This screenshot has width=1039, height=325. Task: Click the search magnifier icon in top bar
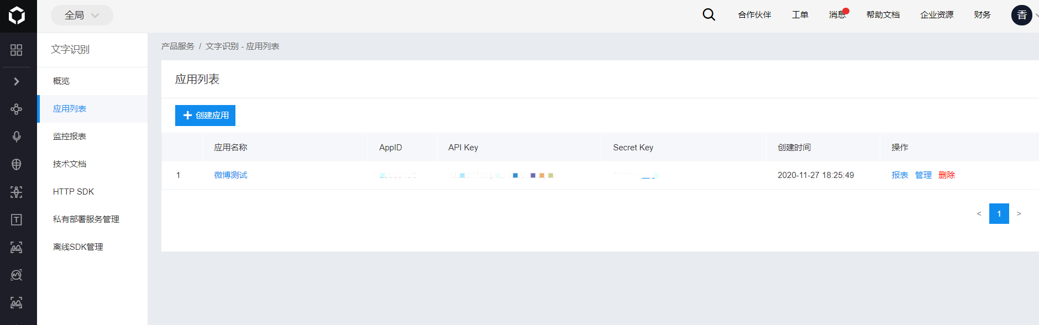point(709,15)
